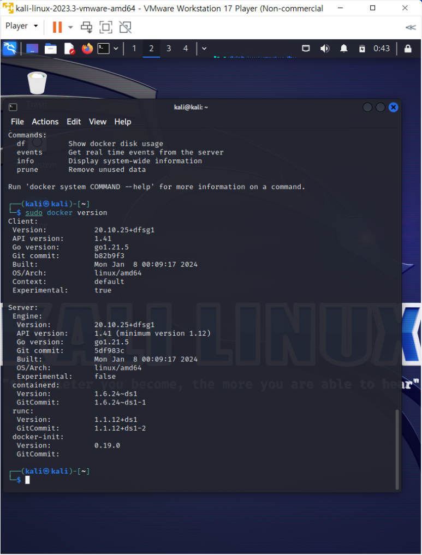Click the lock screen padlock icon
The height and width of the screenshot is (555, 422).
[x=408, y=49]
